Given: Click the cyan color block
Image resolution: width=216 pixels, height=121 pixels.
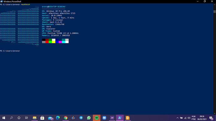Looking at the screenshot, I should [64, 42].
